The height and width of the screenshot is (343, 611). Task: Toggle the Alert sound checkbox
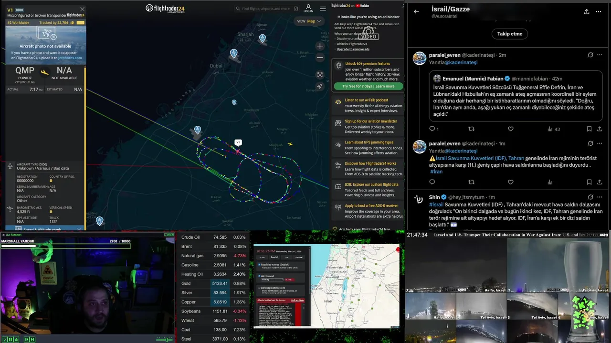tap(260, 276)
